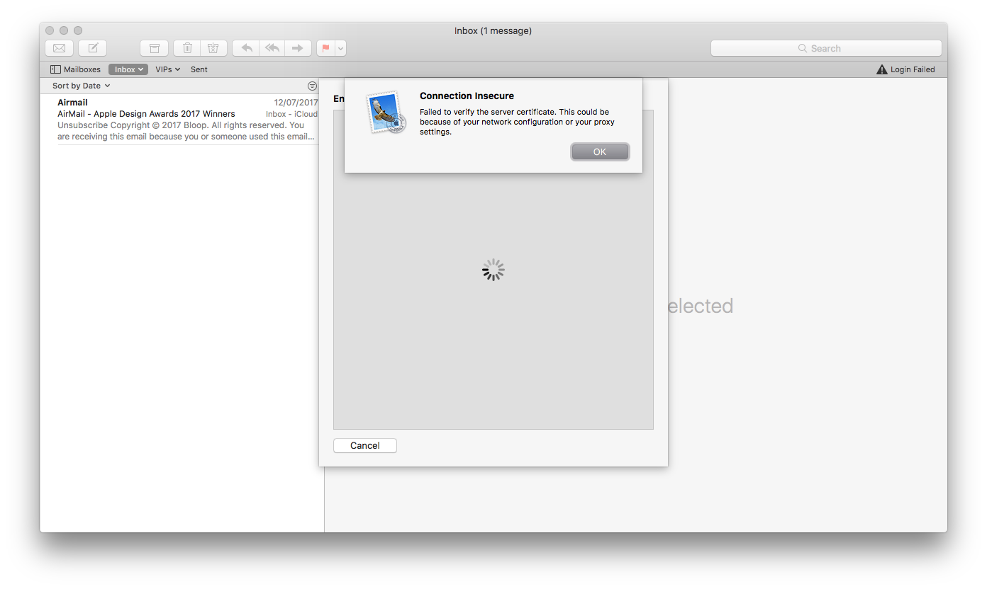Expand the VIPs dropdown
Image resolution: width=987 pixels, height=589 pixels.
pyautogui.click(x=167, y=69)
